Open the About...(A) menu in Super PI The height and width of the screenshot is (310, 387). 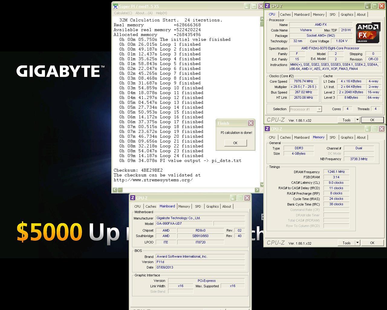144,13
